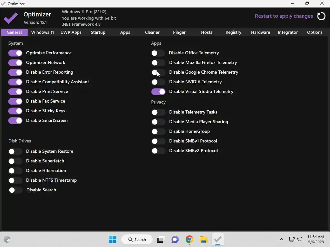Turn off Disable Visual Studio Telemetry

[x=158, y=92]
